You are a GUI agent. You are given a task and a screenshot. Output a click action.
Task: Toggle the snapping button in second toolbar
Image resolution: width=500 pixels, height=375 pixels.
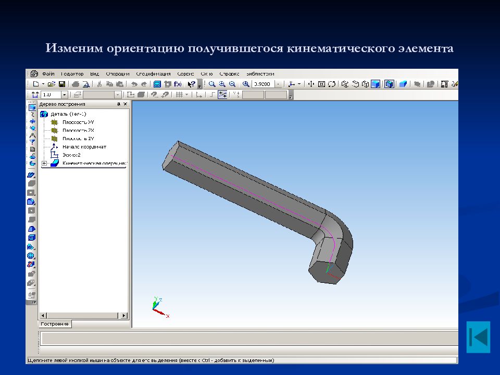coord(222,95)
